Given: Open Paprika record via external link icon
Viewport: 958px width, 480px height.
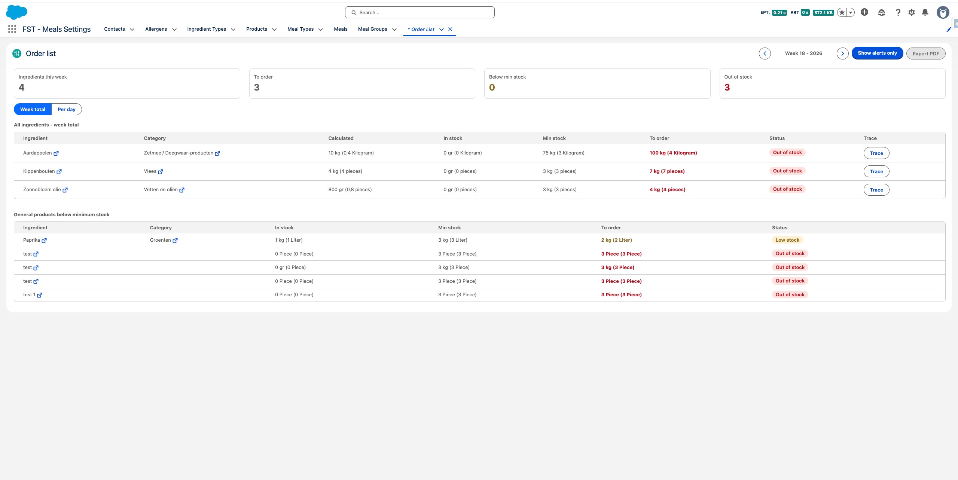Looking at the screenshot, I should pos(44,241).
